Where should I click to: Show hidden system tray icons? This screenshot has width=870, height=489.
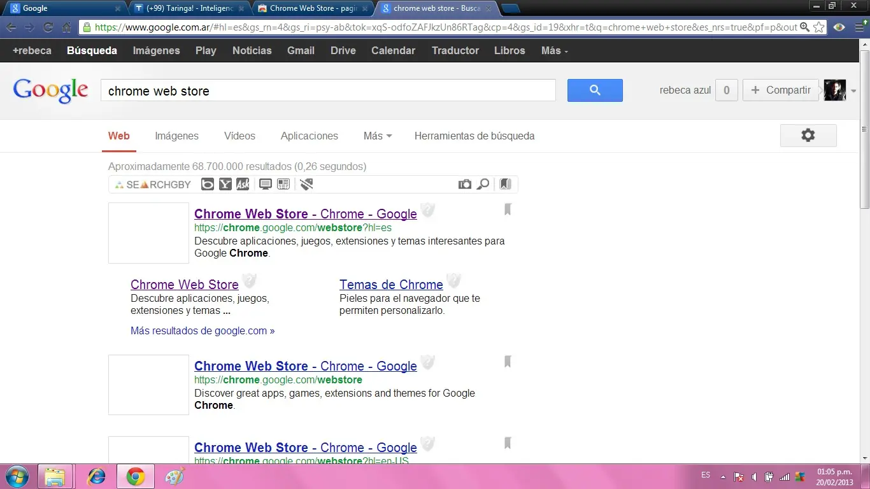coord(723,476)
